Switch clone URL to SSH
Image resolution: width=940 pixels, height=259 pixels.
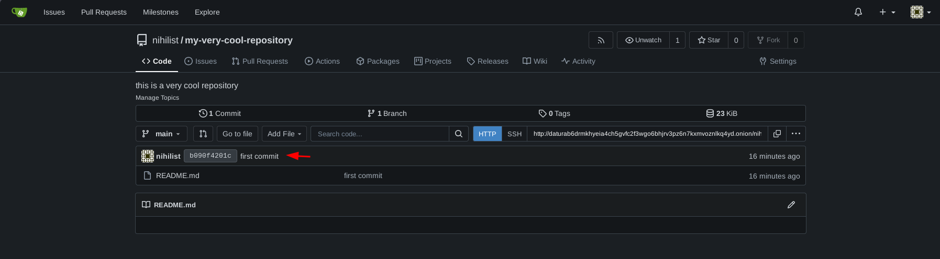pyautogui.click(x=514, y=134)
